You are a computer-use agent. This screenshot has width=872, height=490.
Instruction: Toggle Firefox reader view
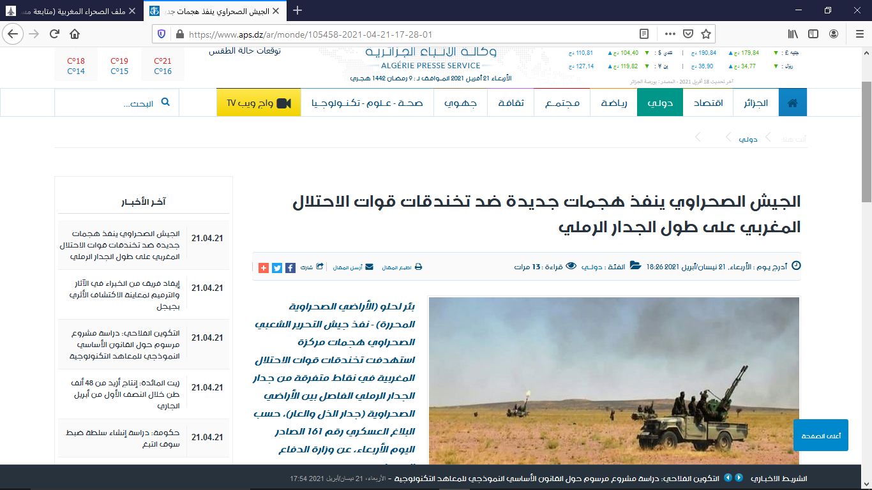click(645, 34)
